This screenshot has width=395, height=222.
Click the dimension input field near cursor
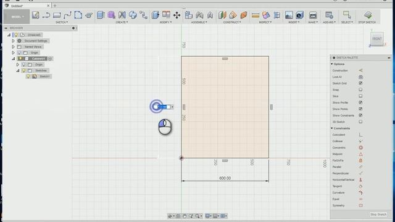[163, 107]
